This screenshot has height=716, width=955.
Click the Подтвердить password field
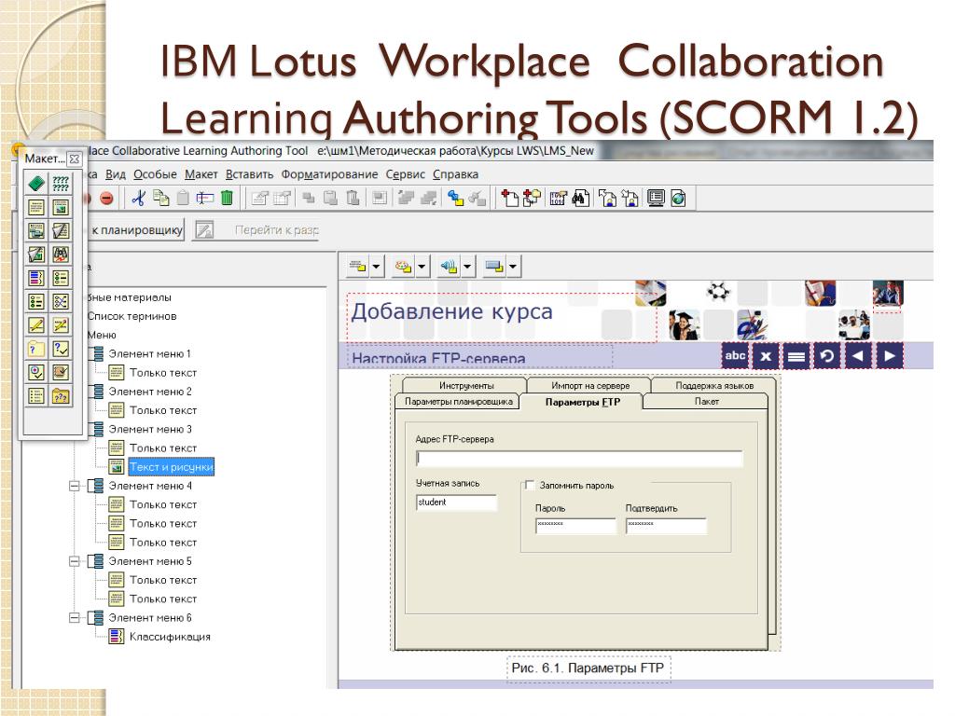[x=666, y=526]
